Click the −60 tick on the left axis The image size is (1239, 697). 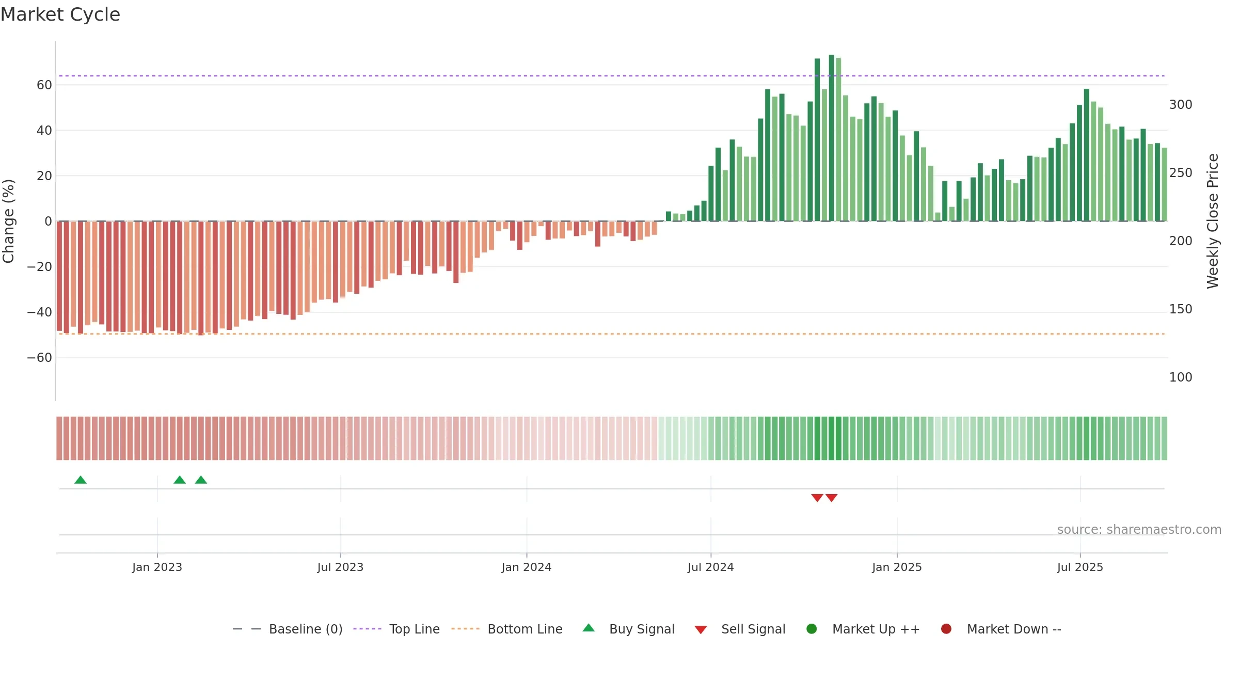[40, 358]
